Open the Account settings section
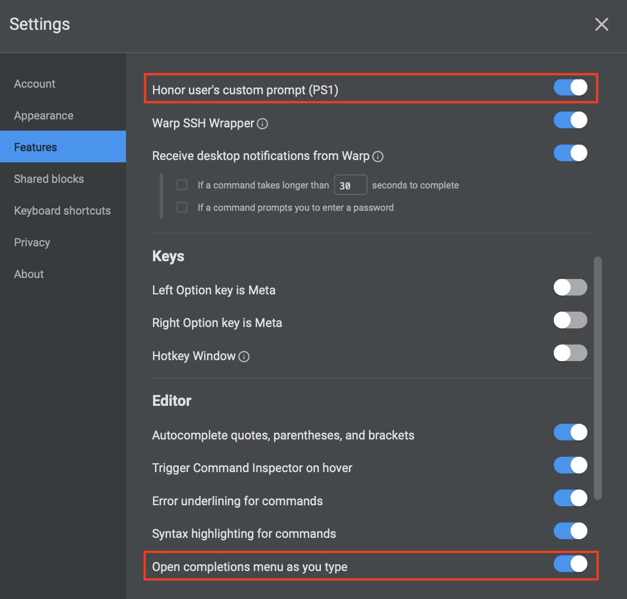This screenshot has width=627, height=599. point(63,84)
